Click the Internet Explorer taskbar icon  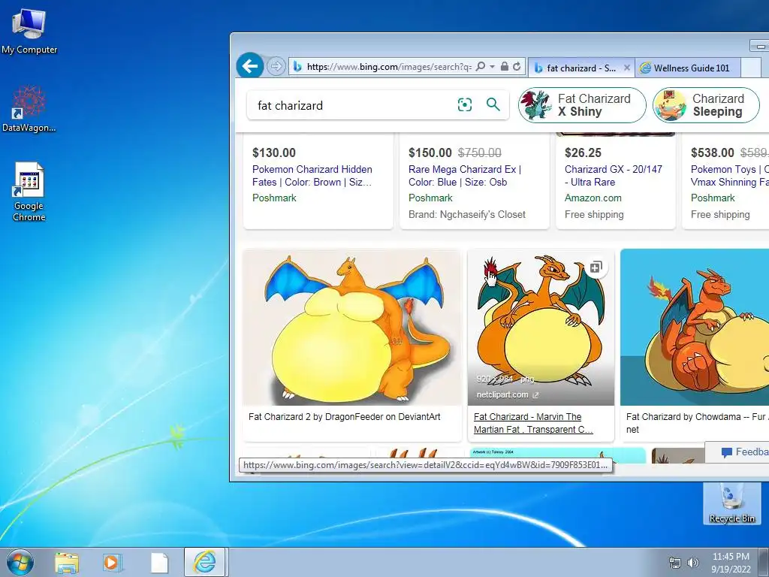(204, 562)
